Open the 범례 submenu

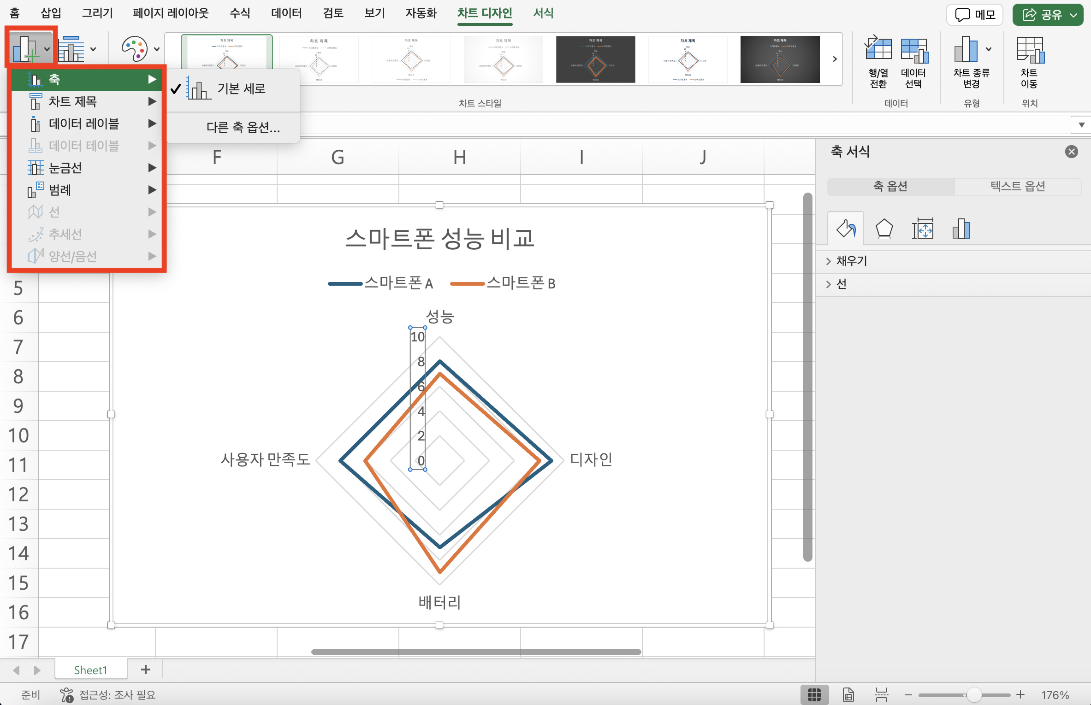pyautogui.click(x=87, y=190)
